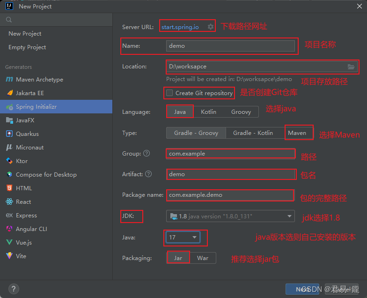The height and width of the screenshot is (298, 367).
Task: Open the start.spring.io server link
Action: pyautogui.click(x=180, y=27)
